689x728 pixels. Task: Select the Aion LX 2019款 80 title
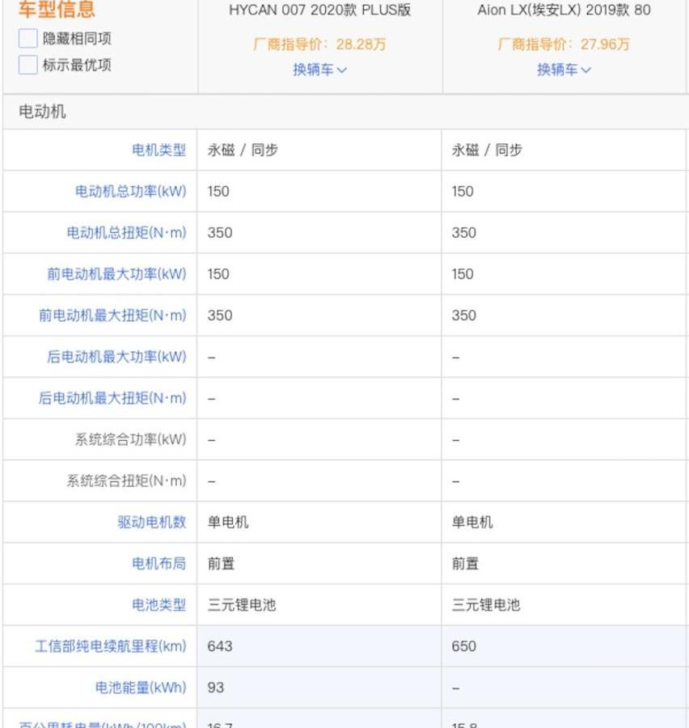pyautogui.click(x=564, y=10)
